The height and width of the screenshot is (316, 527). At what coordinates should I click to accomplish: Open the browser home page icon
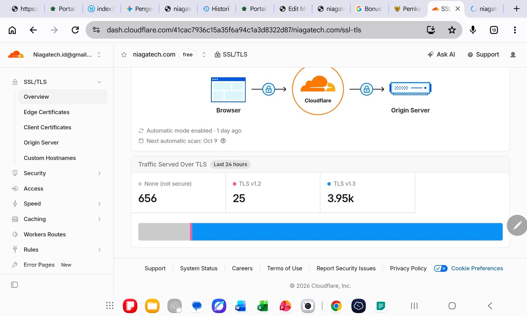[x=12, y=30]
